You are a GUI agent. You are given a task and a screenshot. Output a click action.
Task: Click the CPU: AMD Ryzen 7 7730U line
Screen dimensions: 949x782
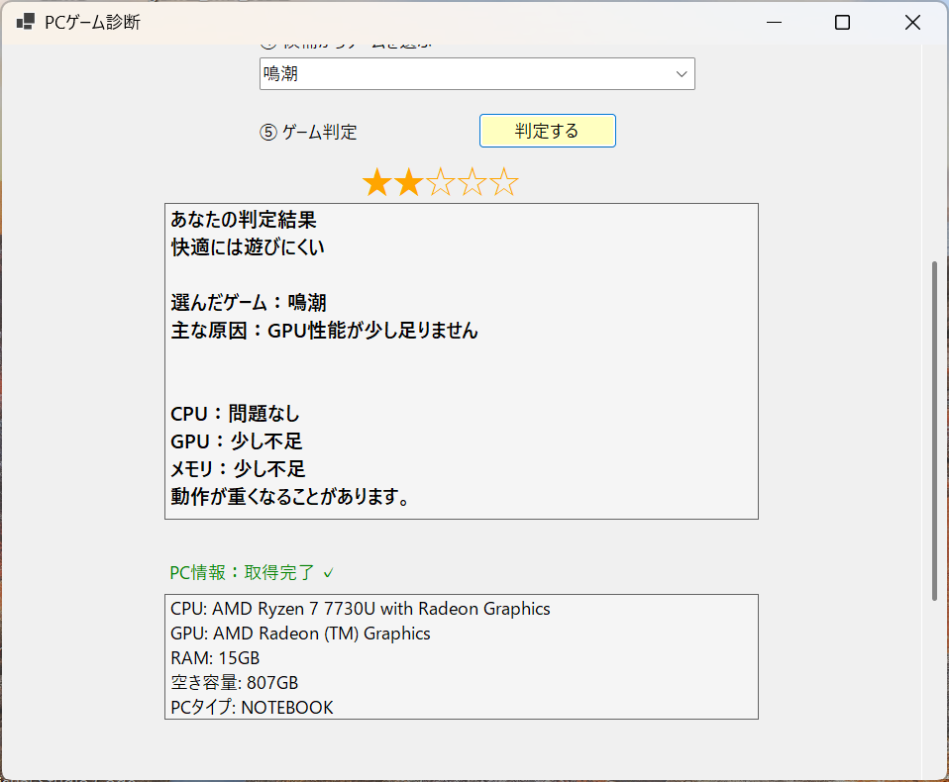click(361, 609)
